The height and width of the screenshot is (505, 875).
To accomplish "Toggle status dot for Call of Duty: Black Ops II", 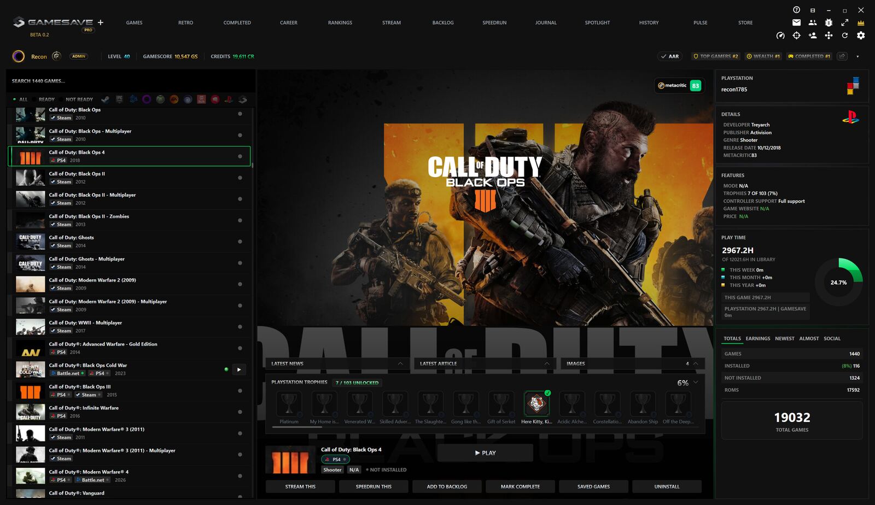I will click(x=240, y=178).
